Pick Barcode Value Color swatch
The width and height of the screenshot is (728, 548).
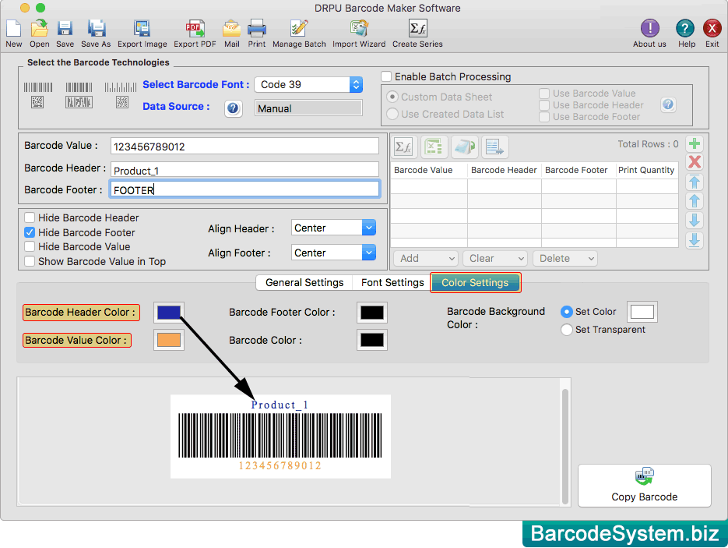tap(169, 340)
